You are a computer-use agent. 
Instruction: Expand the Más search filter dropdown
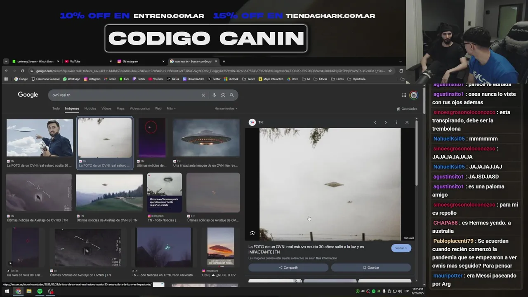pyautogui.click(x=171, y=108)
